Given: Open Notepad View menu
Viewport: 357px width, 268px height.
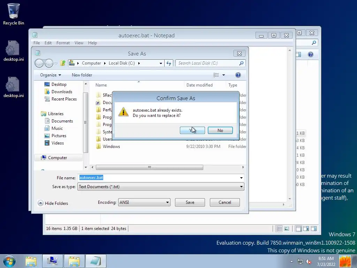Looking at the screenshot, I should (x=79, y=43).
